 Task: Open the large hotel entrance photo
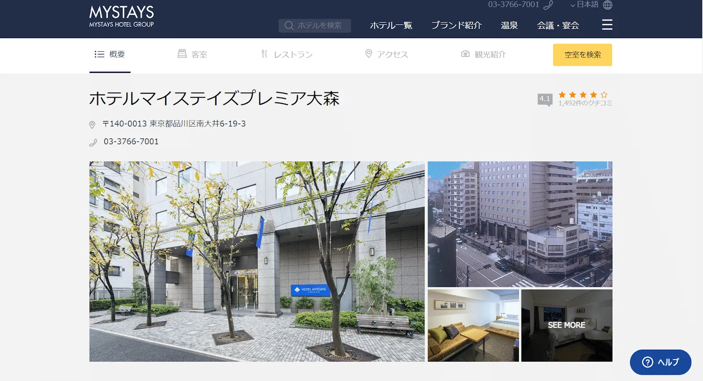coord(257,261)
